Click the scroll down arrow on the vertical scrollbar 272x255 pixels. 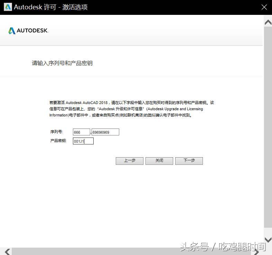pyautogui.click(x=268, y=240)
